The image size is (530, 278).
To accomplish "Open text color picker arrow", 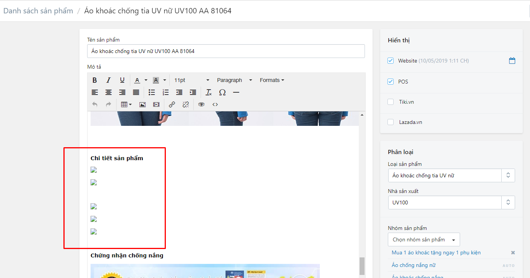I will 146,80.
